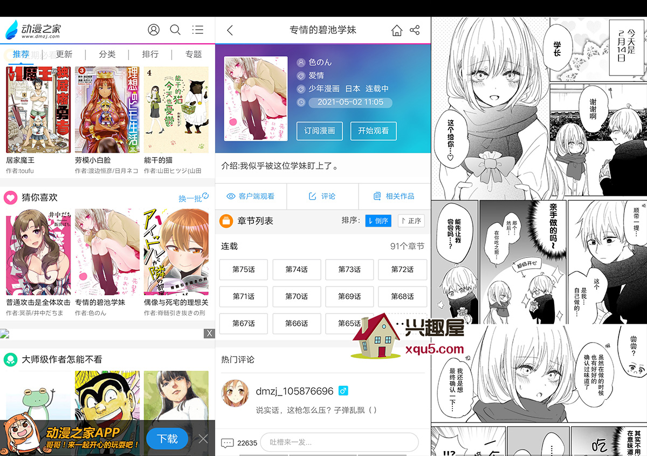The height and width of the screenshot is (456, 647).
Task: Select the 推荐 tab
Action: [x=21, y=54]
